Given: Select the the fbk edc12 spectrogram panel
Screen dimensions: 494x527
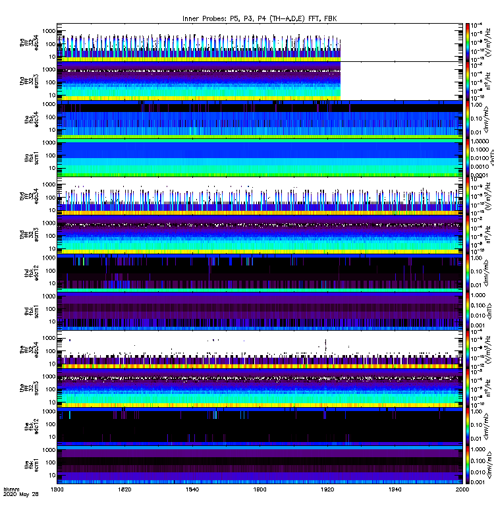Looking at the screenshot, I should click(260, 426).
